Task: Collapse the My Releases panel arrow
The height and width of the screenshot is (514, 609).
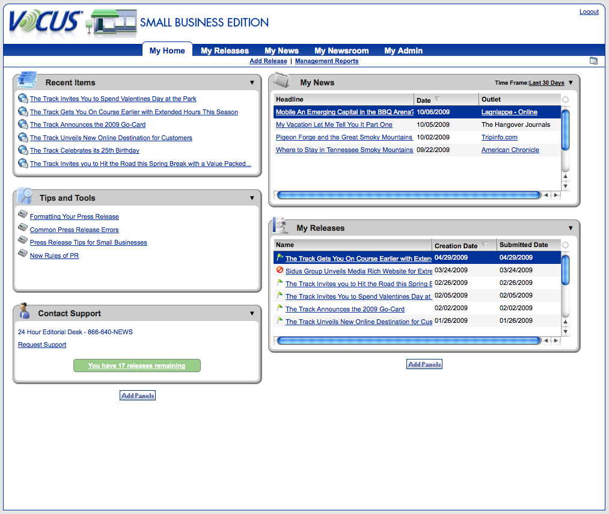Action: click(571, 228)
